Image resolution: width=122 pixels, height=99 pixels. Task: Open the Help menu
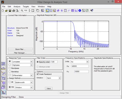[x=49, y=6]
